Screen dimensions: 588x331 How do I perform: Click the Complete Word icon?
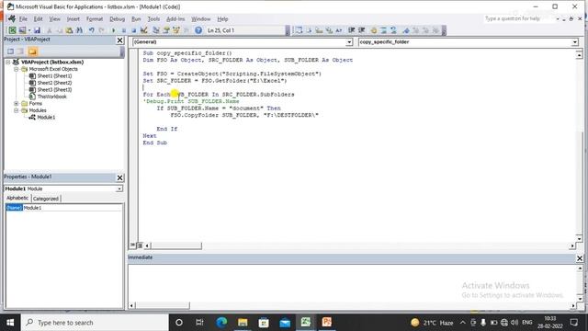(x=339, y=30)
